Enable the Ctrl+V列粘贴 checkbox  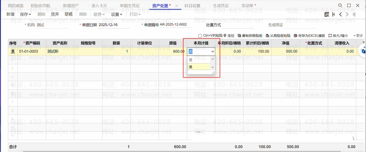[200, 36]
